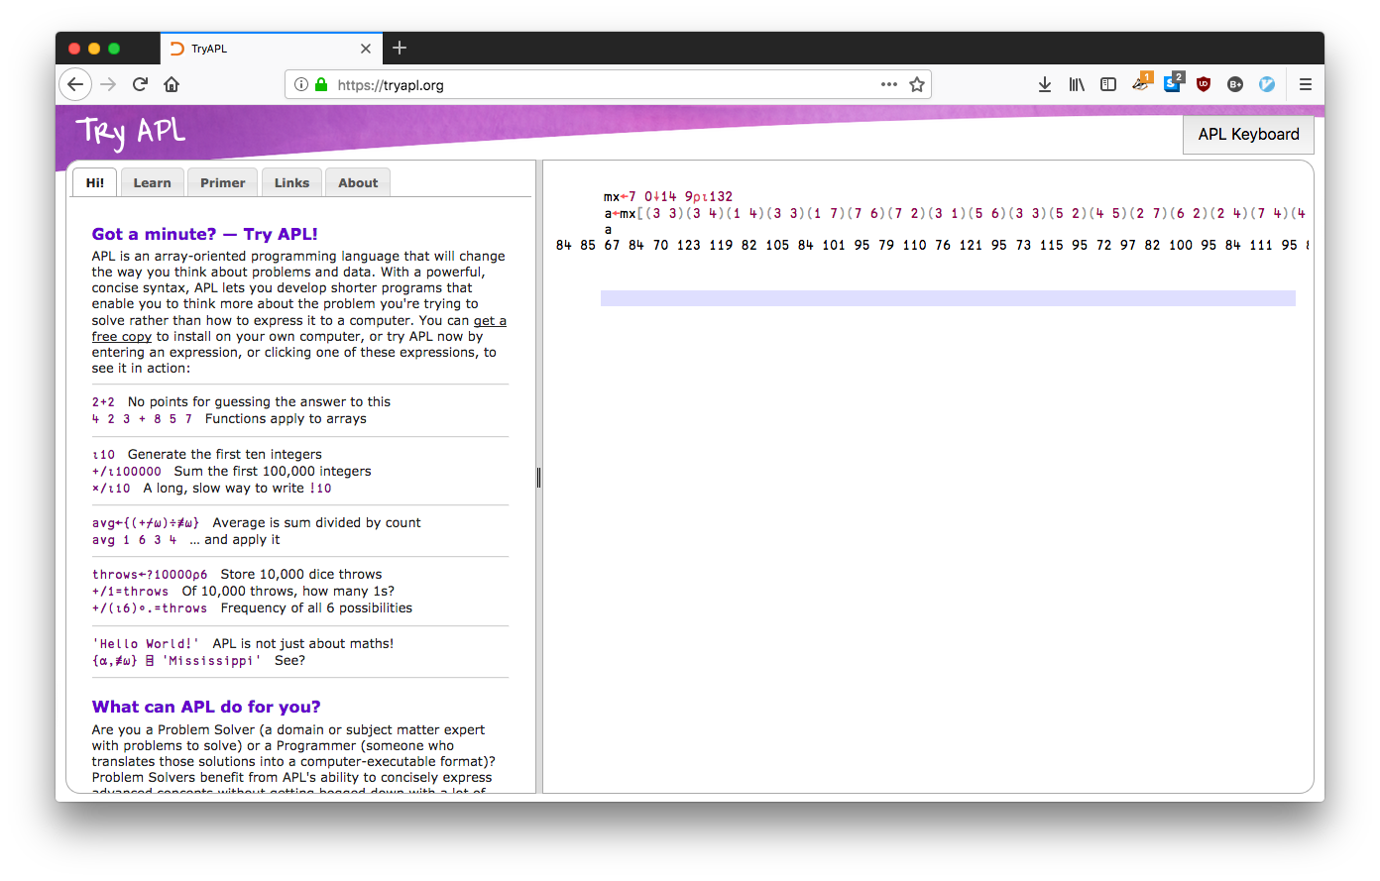Viewport: 1380px width, 881px height.
Task: Bookmark this page with the star
Action: [917, 84]
